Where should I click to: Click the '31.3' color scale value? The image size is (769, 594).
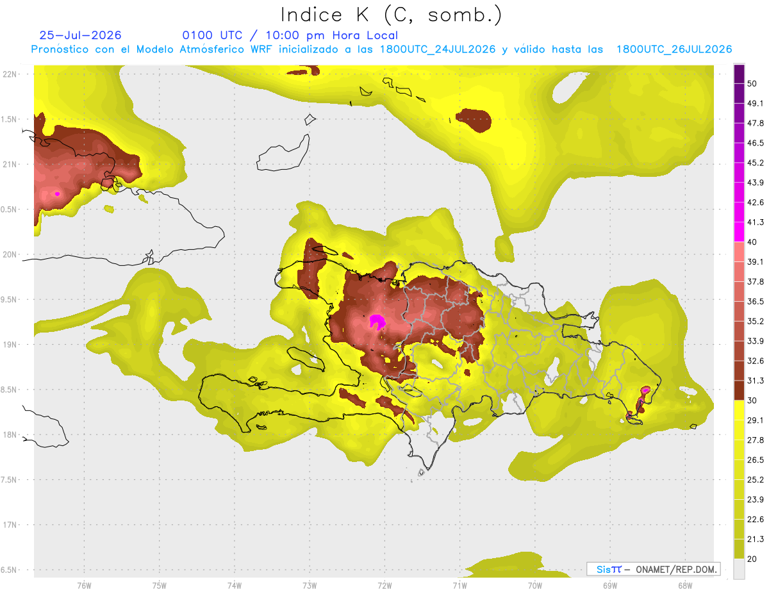click(756, 381)
